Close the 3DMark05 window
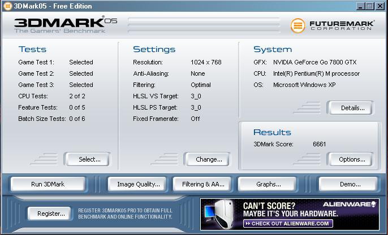The image size is (388, 235). coord(380,6)
